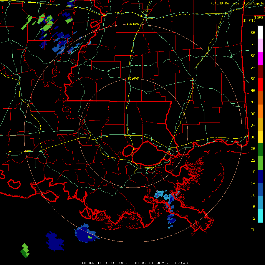Click the 50 NMI range ring label
Viewport: 265px width, 265px height.
(x=133, y=79)
